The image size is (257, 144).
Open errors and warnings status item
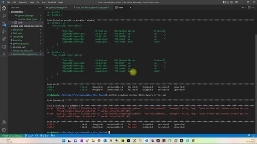coord(44,136)
